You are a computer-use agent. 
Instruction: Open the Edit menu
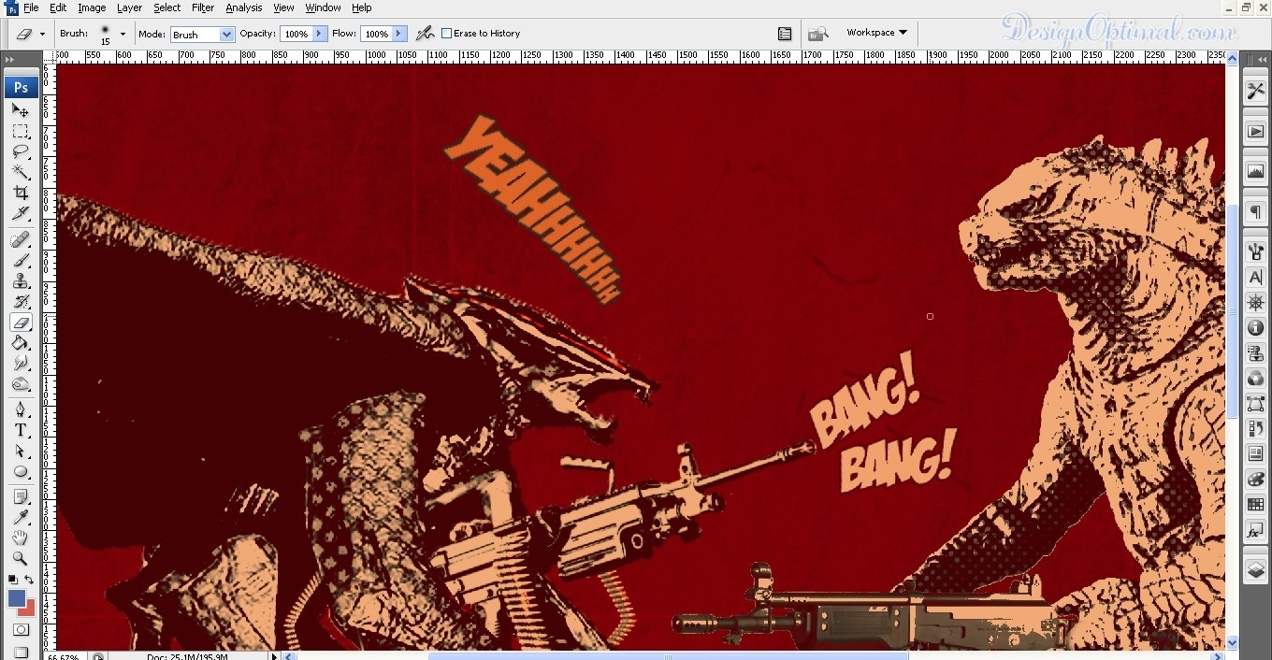click(x=58, y=7)
